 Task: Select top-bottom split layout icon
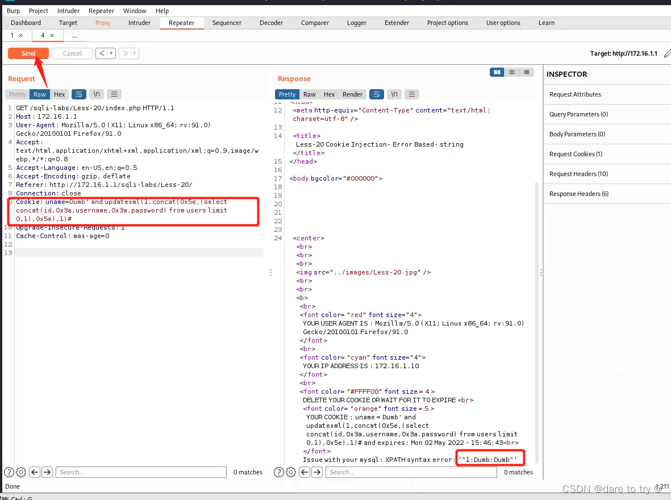click(512, 72)
